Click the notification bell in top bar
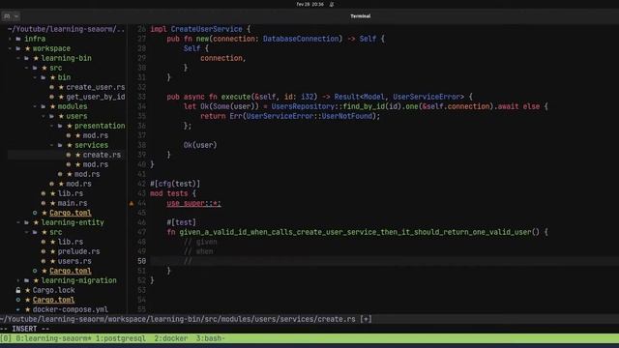Image resolution: width=619 pixels, height=348 pixels. (332, 4)
